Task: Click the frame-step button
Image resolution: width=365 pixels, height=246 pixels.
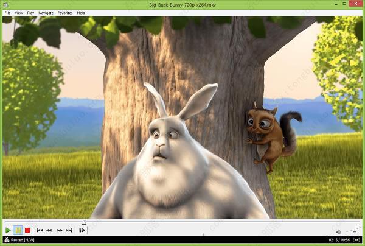Action: tap(82, 230)
